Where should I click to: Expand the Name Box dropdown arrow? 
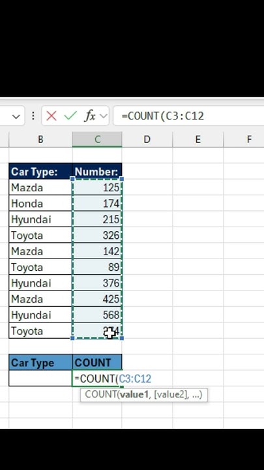16,116
